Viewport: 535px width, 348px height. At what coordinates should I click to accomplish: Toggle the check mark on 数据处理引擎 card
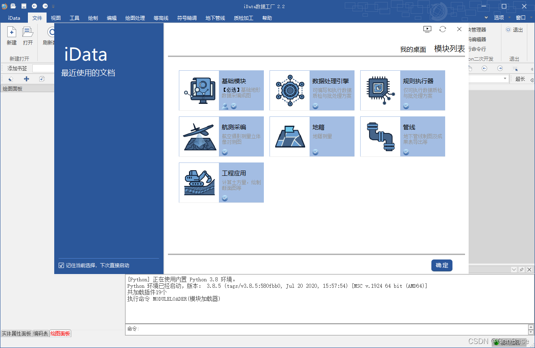(316, 106)
